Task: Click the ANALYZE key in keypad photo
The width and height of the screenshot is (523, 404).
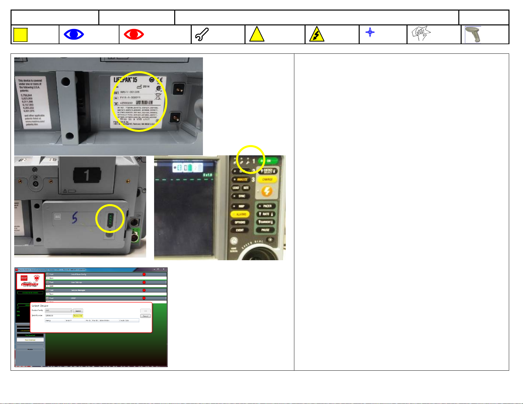Action: 242,180
